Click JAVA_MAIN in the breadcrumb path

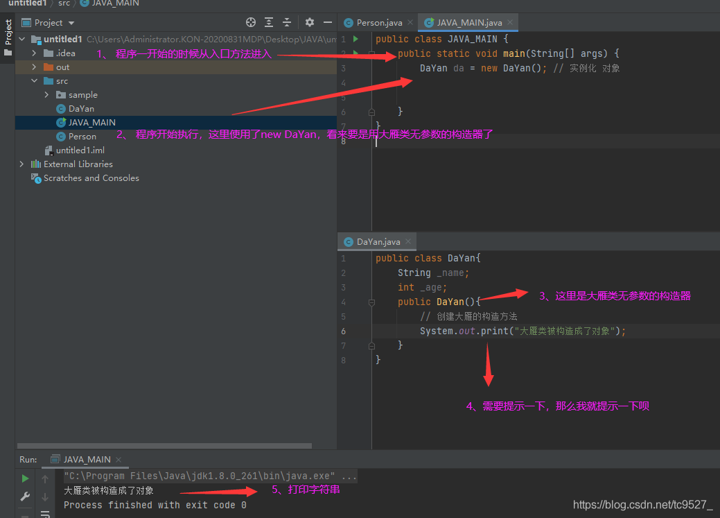pos(109,3)
